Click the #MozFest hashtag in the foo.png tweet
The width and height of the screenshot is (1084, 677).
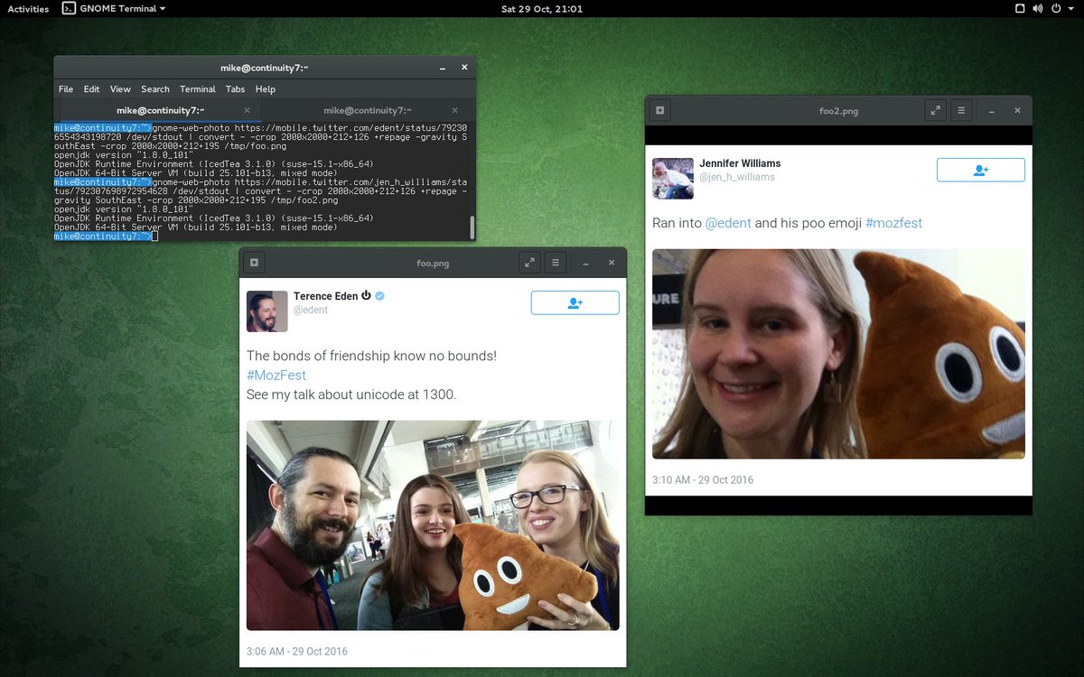pos(276,375)
